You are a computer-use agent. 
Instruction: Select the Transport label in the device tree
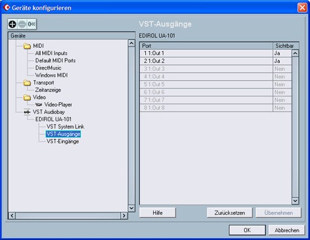point(43,83)
